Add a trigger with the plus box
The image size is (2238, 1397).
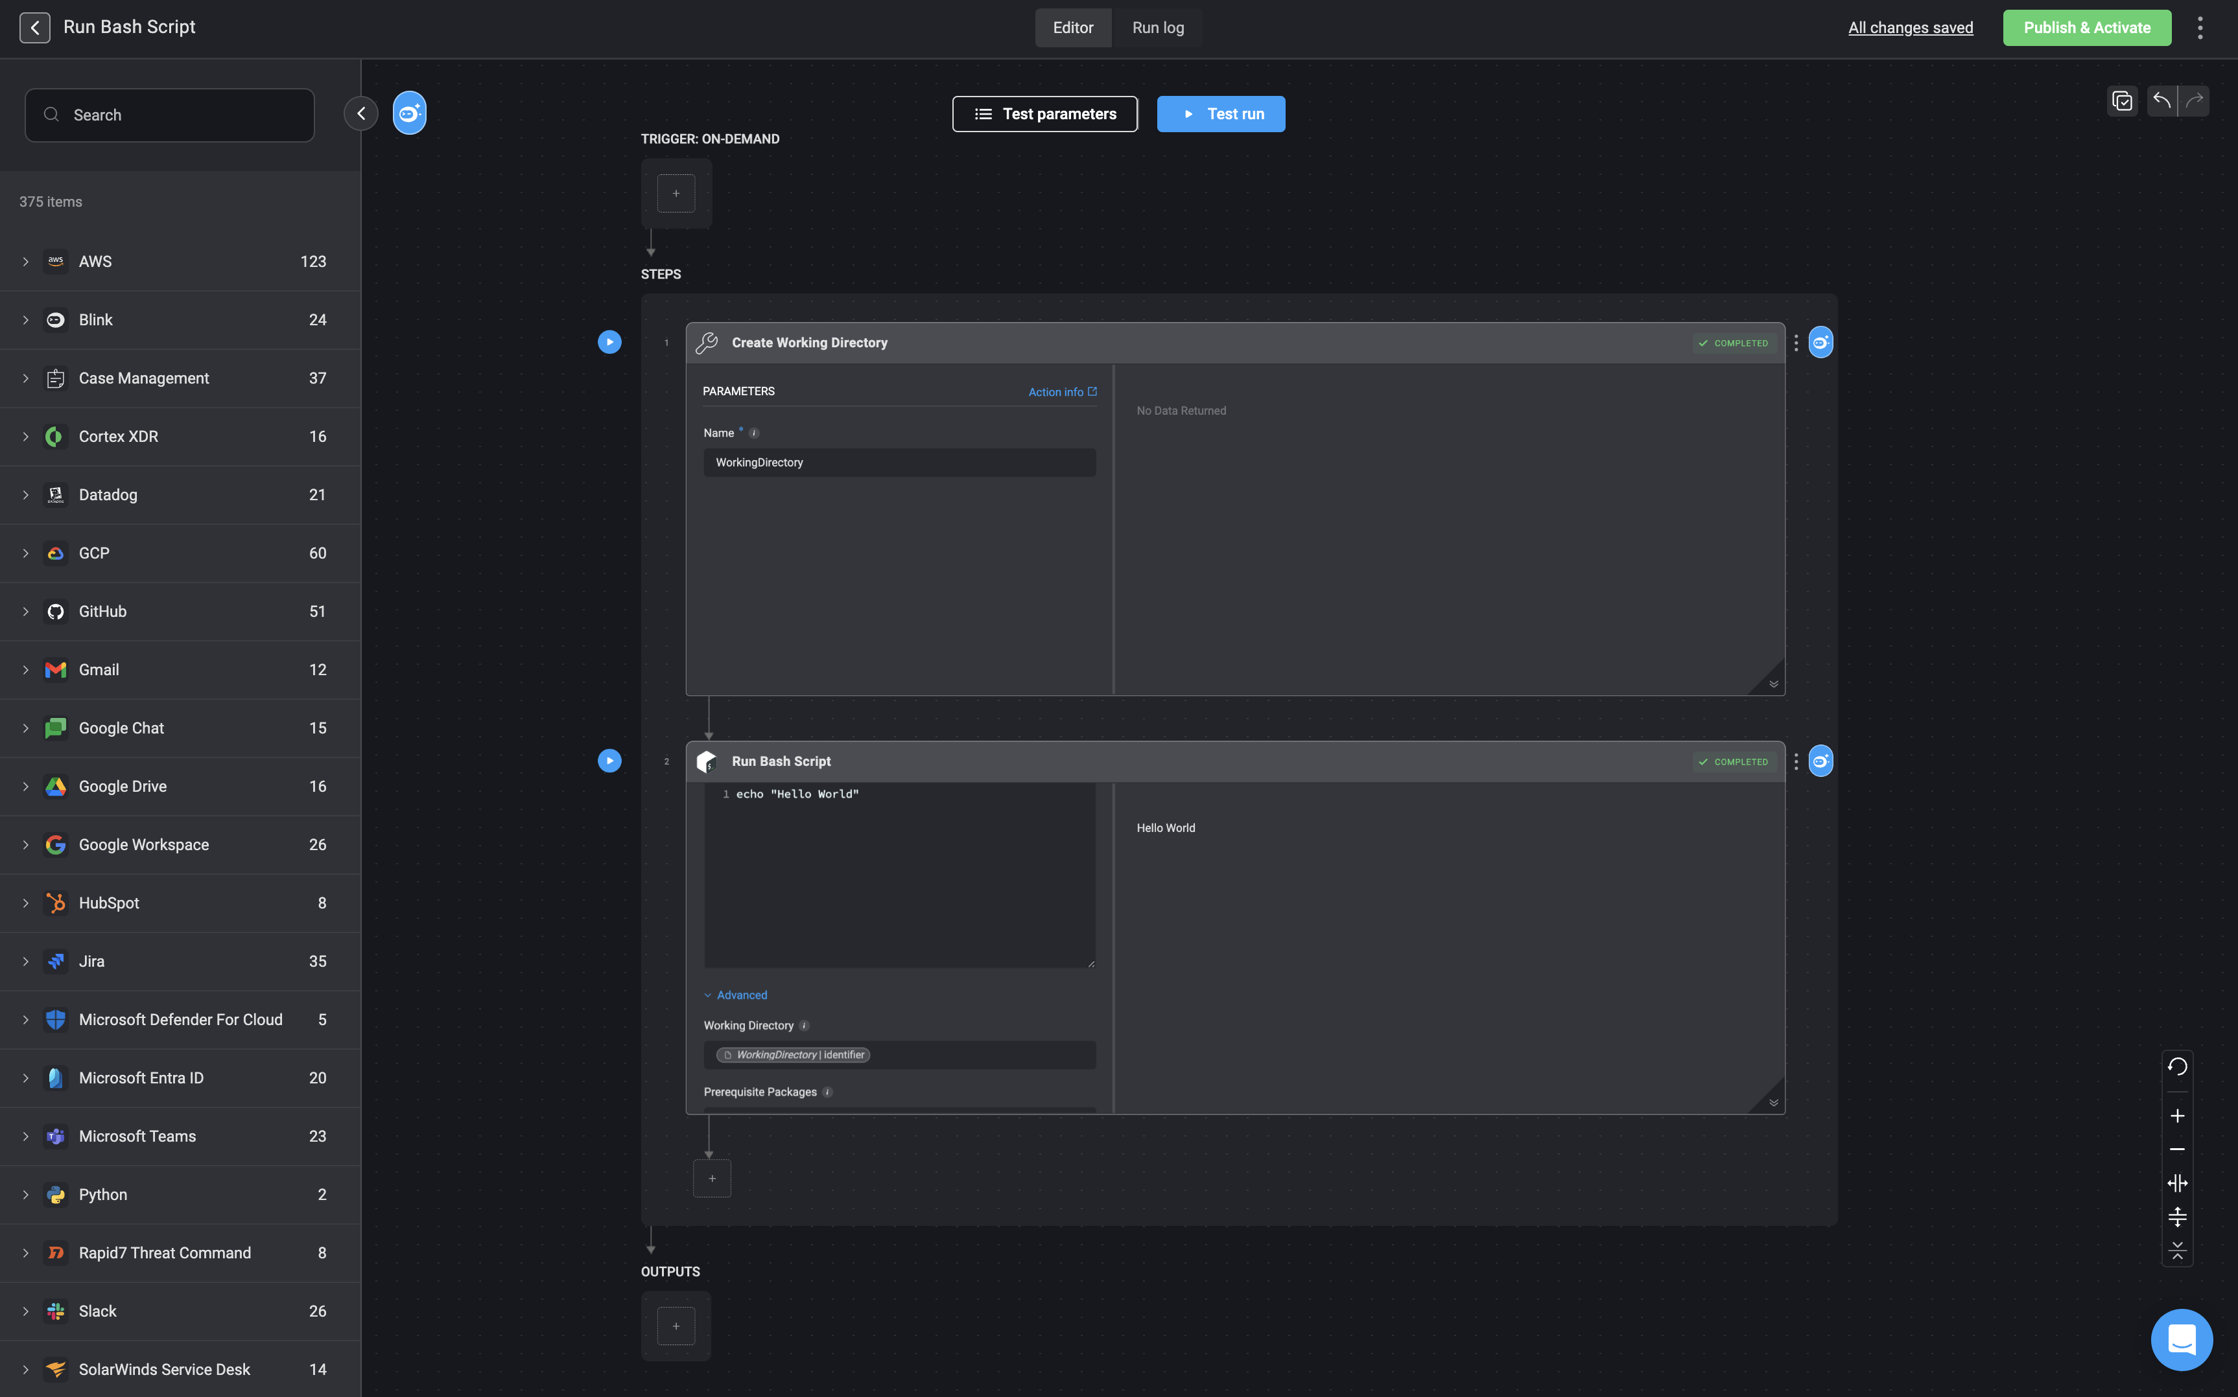(676, 193)
